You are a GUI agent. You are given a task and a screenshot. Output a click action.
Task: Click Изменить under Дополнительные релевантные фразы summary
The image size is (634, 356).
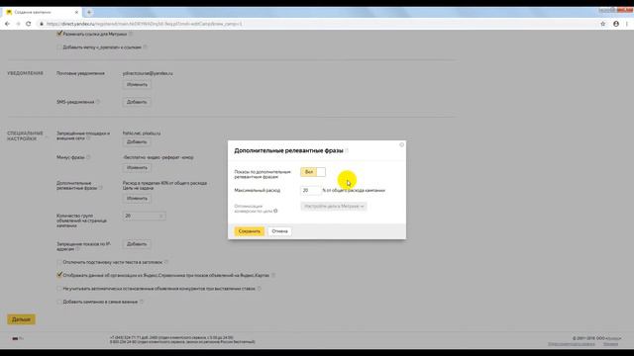coord(137,198)
